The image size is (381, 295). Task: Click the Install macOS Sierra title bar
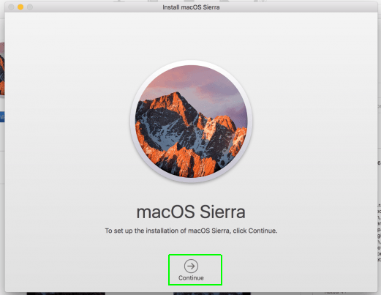[x=191, y=7]
